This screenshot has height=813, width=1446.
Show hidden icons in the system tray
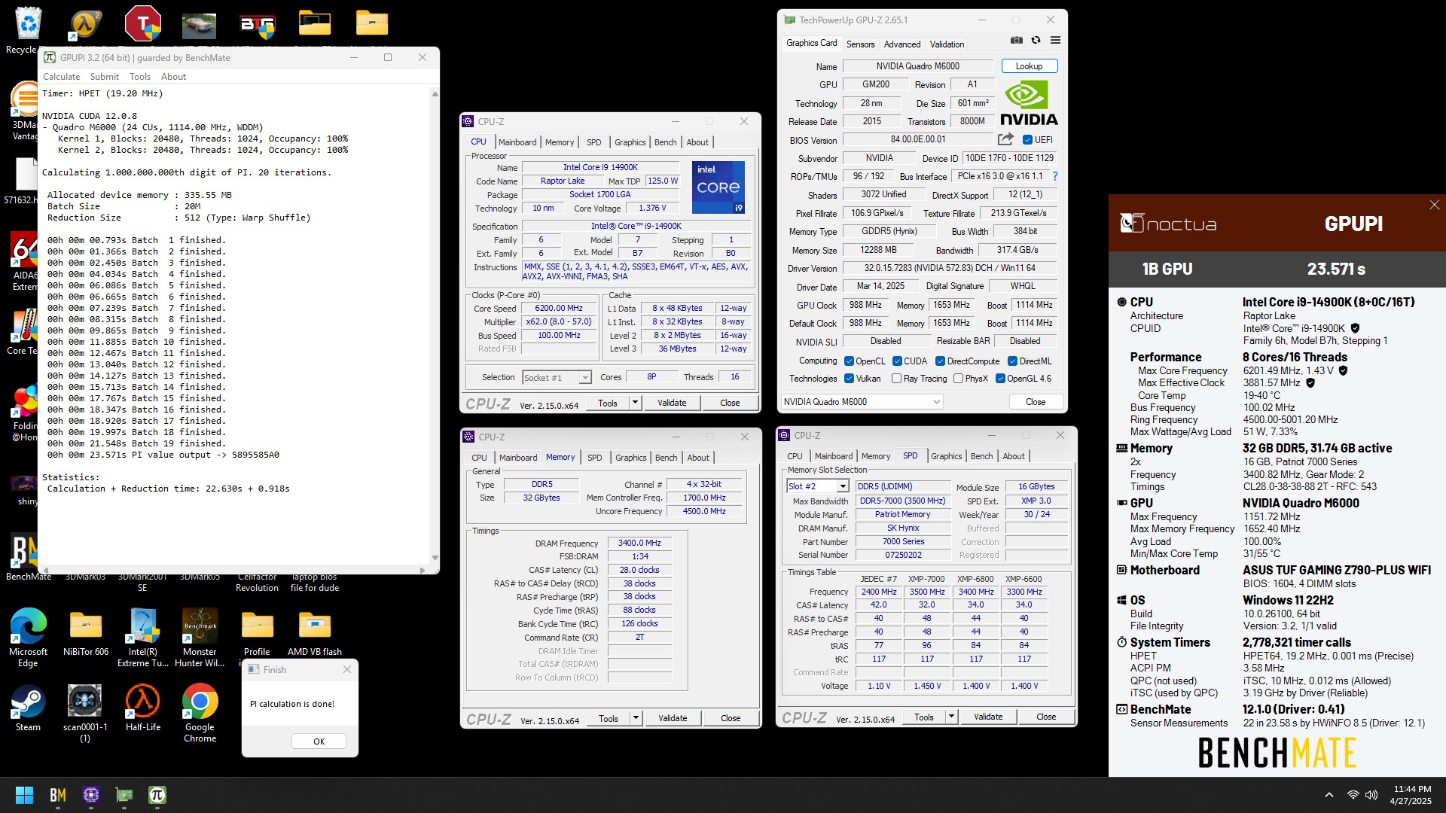(x=1329, y=795)
